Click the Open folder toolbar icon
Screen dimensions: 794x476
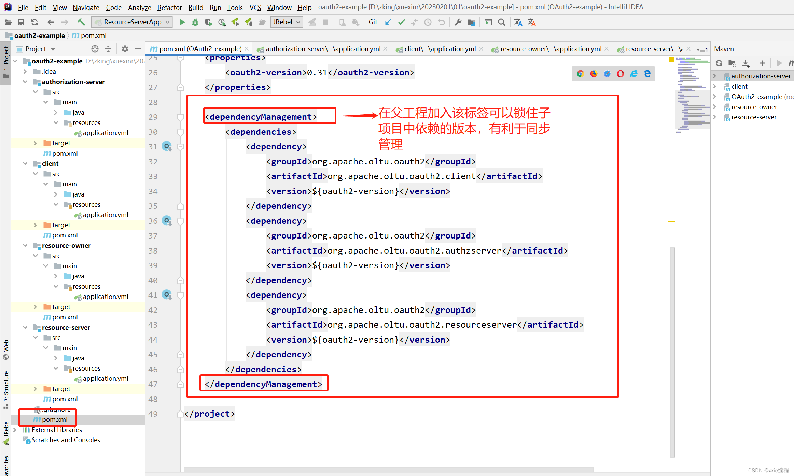(8, 22)
